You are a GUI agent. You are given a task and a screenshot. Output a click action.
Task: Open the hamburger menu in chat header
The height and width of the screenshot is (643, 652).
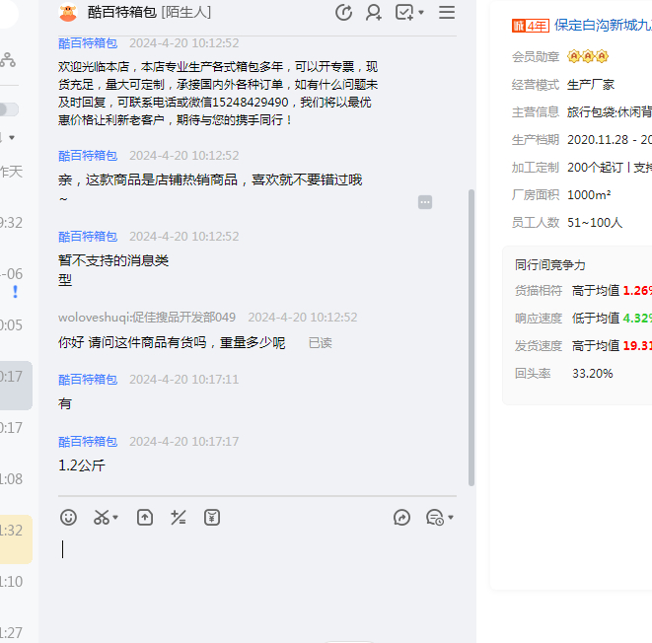click(x=447, y=13)
